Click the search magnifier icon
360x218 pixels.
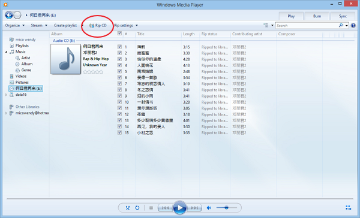[x=341, y=25]
